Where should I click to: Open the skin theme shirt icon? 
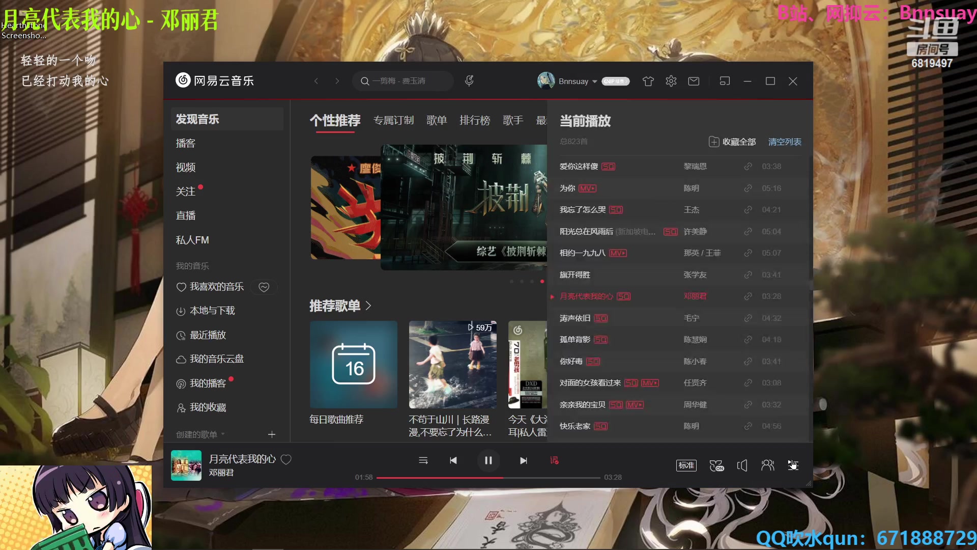point(648,81)
